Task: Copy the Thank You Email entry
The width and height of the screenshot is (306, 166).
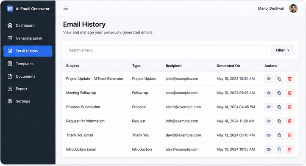Action: (x=279, y=135)
